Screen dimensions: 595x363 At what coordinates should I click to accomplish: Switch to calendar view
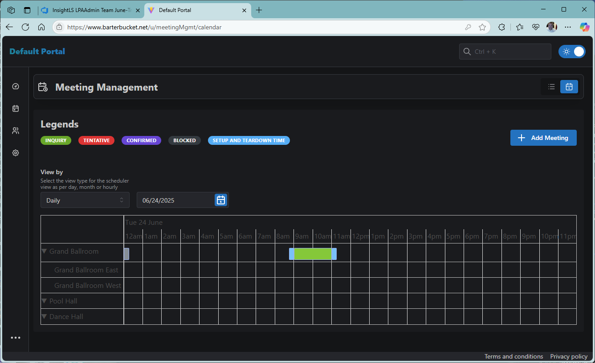[x=569, y=87]
